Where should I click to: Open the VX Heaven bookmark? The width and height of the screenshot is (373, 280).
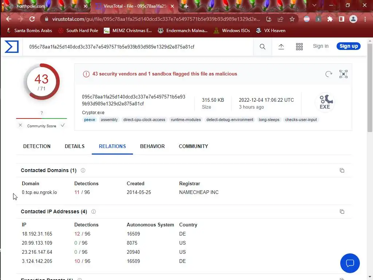pos(271,31)
